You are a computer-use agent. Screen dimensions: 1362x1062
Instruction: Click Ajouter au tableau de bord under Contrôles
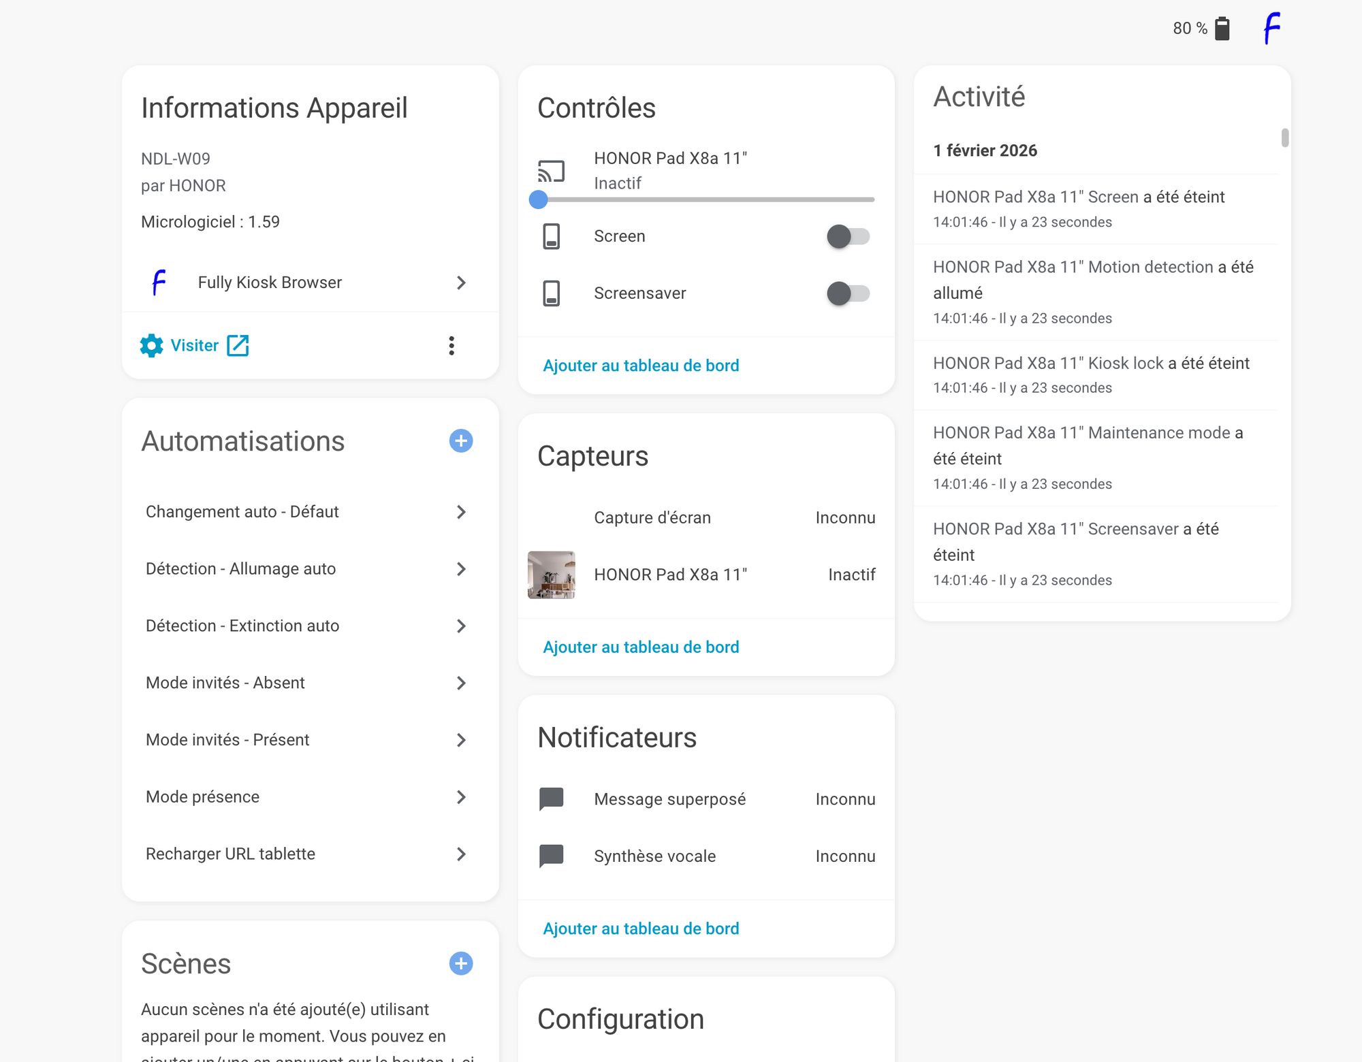coord(641,366)
